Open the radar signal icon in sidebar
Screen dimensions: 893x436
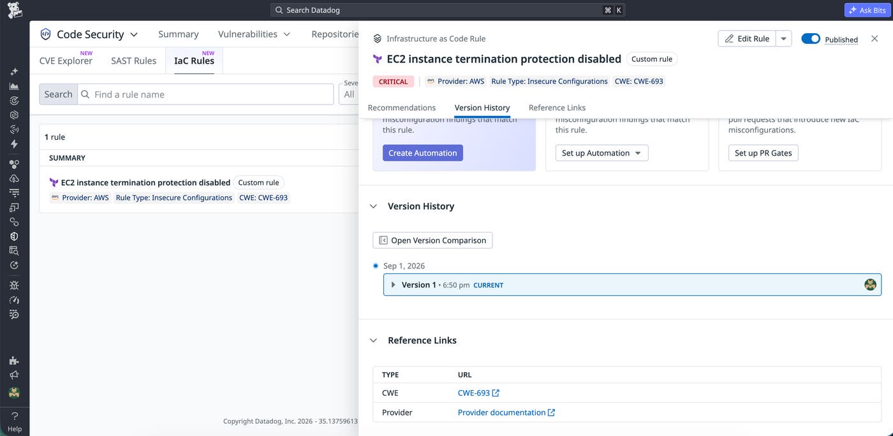click(14, 129)
